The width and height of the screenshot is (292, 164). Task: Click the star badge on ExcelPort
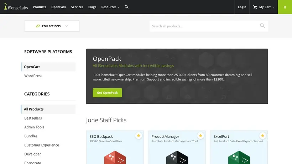[262, 136]
